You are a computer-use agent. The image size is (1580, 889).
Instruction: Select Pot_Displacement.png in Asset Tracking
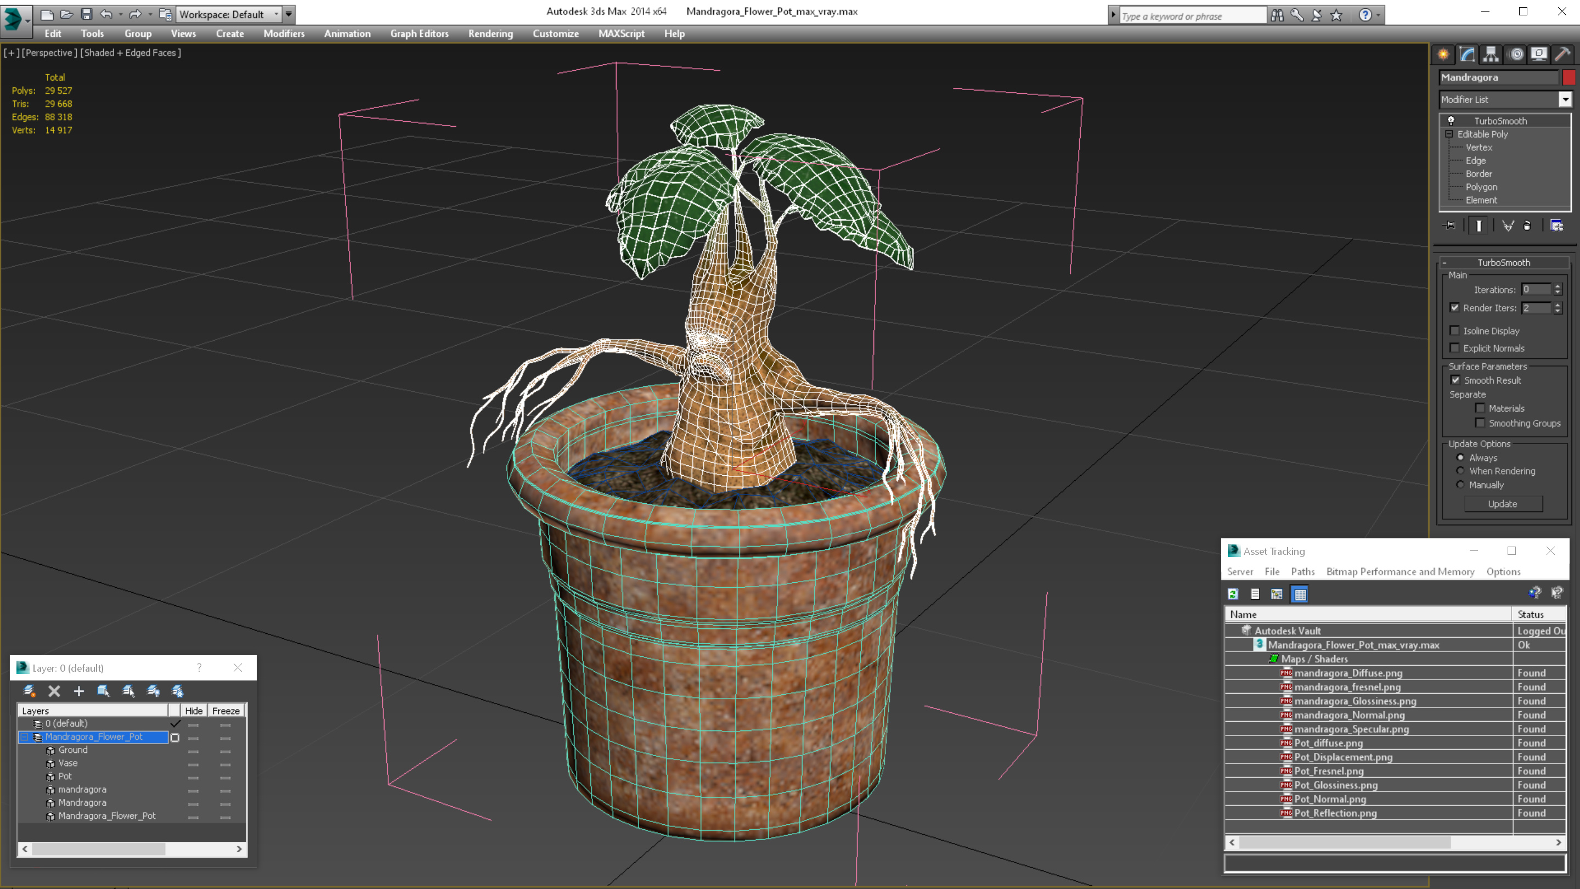coord(1342,757)
